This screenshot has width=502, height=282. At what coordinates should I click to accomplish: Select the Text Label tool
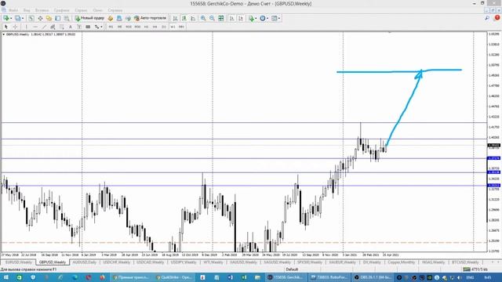click(79, 27)
